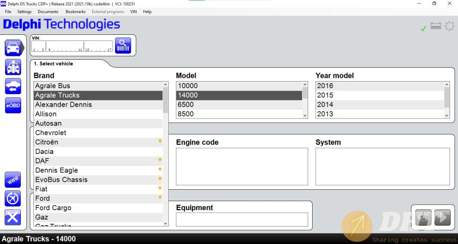Click the flight recorder airplane icon
The height and width of the screenshot is (244, 458).
[13, 199]
